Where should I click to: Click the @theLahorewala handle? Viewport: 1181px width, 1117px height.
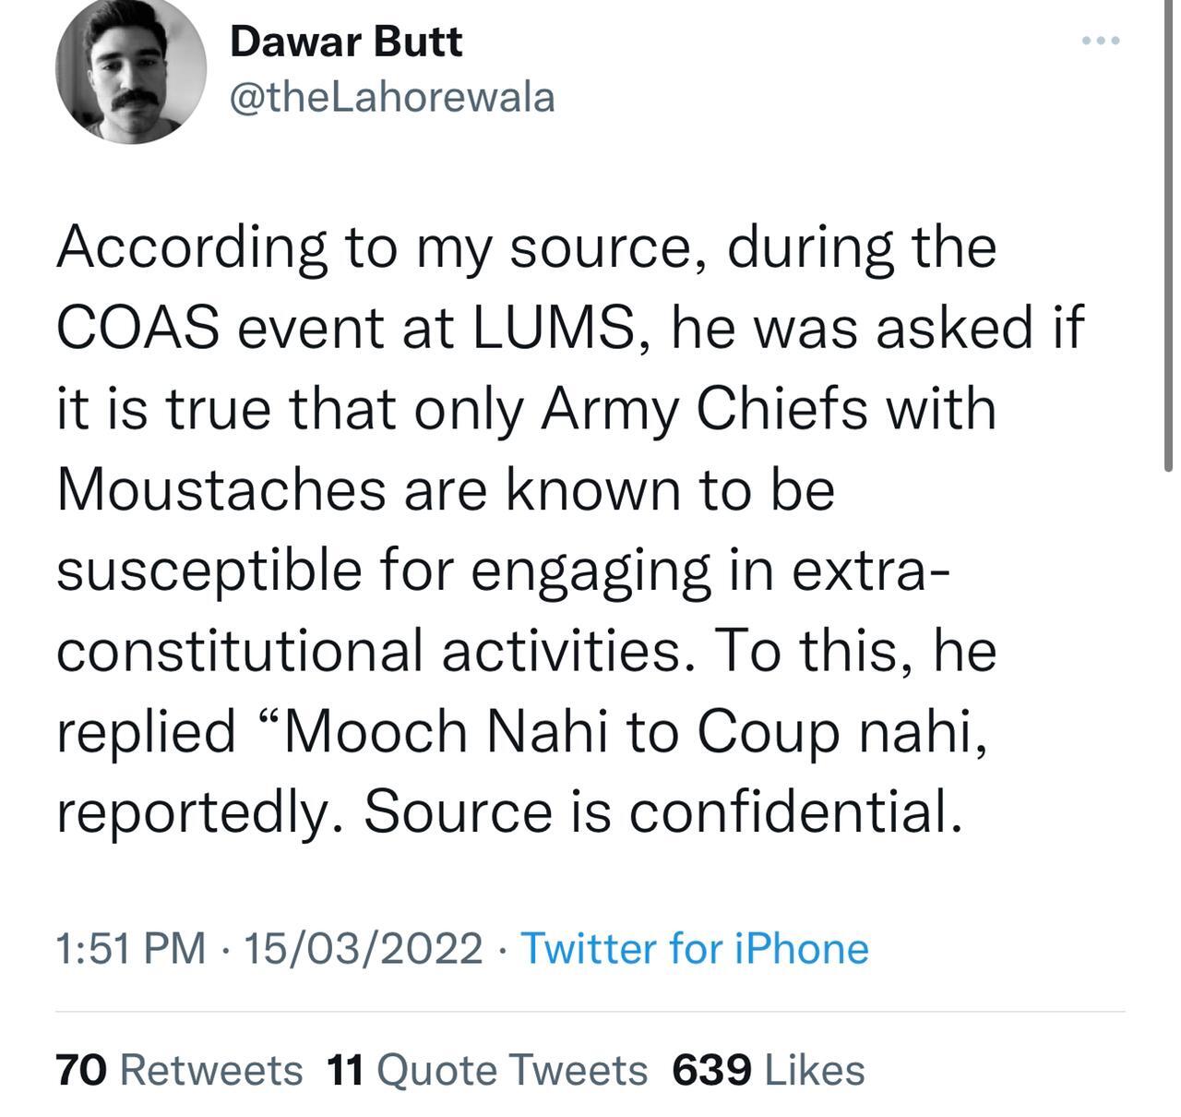[x=392, y=98]
